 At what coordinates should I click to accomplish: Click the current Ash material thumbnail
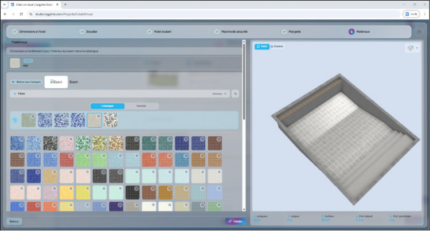coord(15,62)
